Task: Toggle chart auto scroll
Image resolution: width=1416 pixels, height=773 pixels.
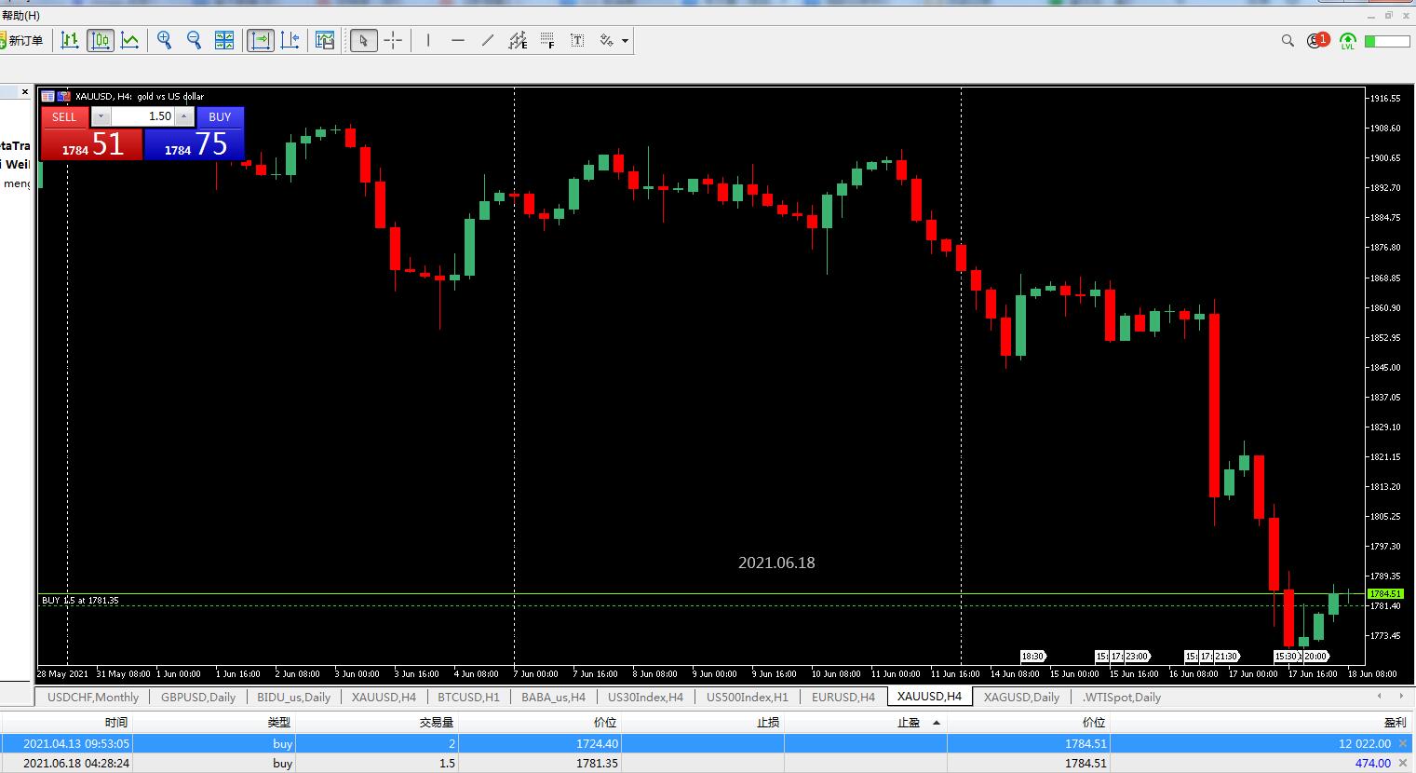Action: click(260, 40)
